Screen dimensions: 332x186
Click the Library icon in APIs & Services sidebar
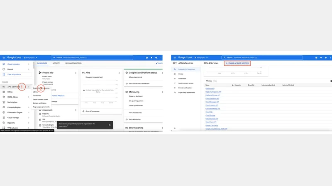point(175,74)
